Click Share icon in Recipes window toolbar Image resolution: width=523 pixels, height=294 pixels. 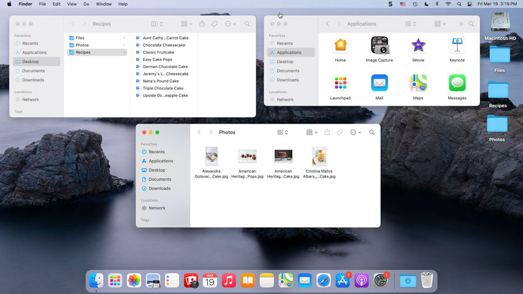(x=202, y=24)
